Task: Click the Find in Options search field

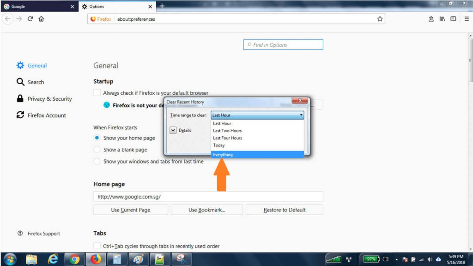Action: 283,45
